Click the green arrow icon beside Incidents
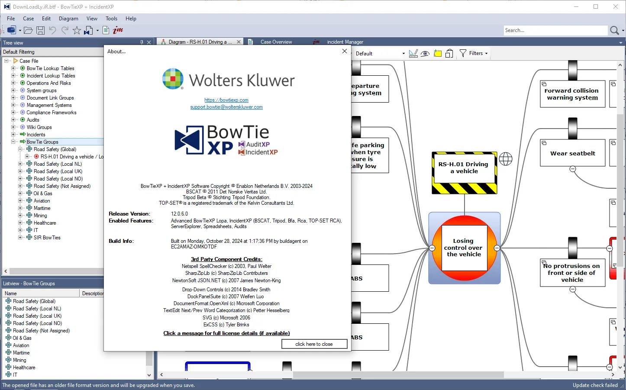This screenshot has height=390, width=626. tap(23, 135)
